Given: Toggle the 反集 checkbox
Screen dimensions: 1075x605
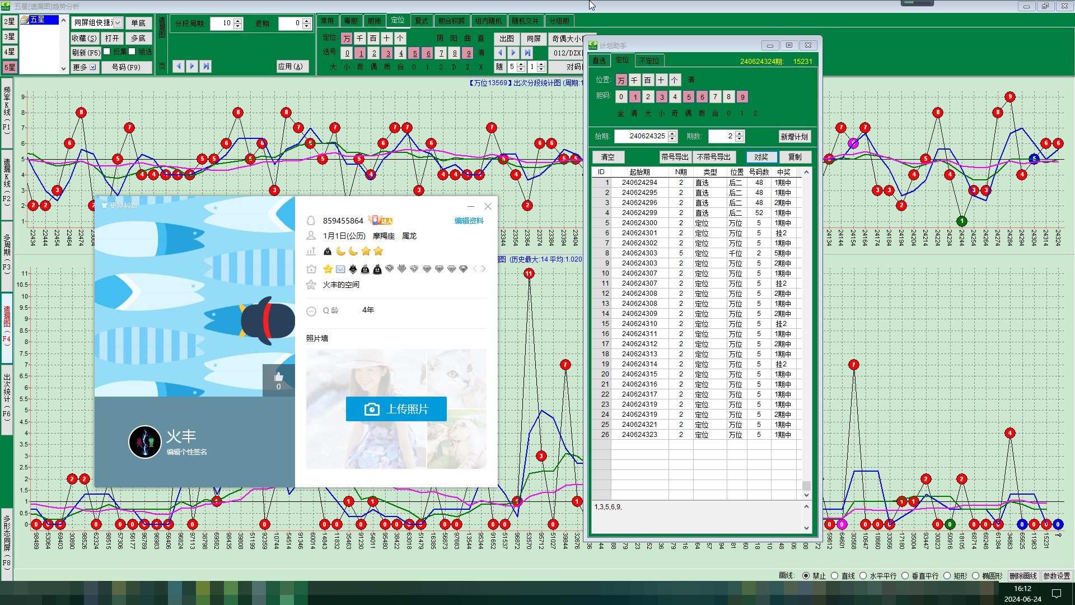Looking at the screenshot, I should (x=107, y=52).
